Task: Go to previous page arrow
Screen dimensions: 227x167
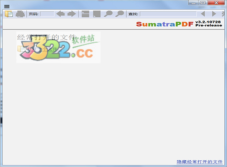Action: point(60,14)
